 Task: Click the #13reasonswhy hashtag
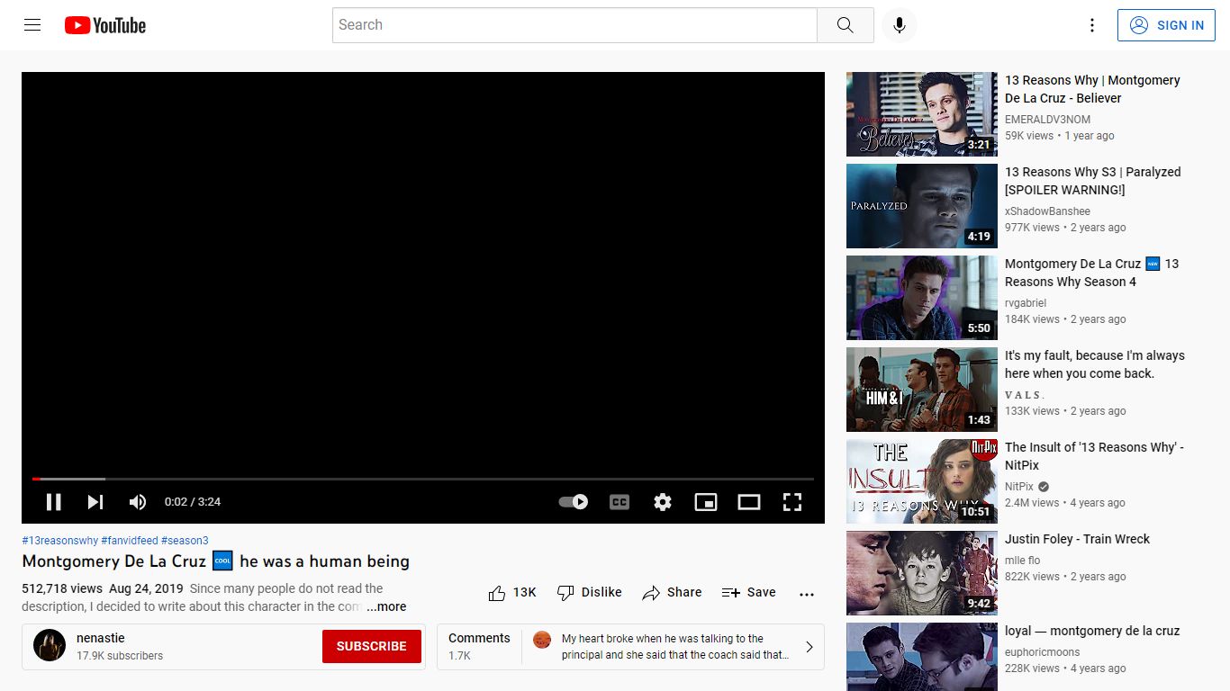point(60,541)
